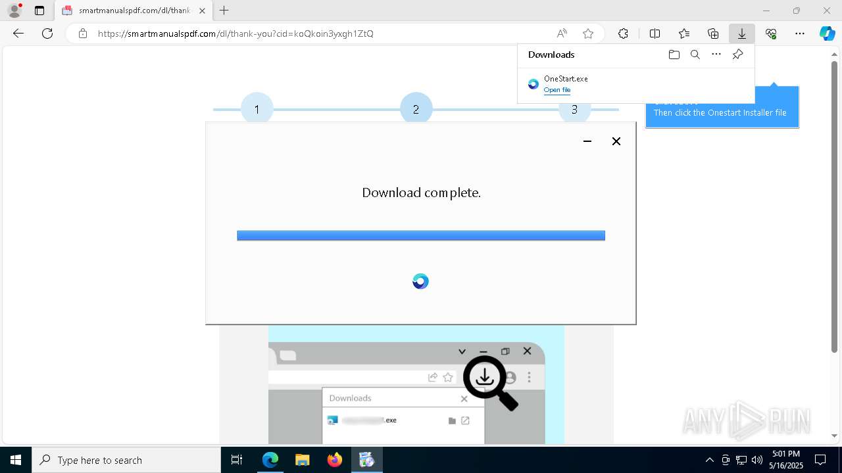Image resolution: width=842 pixels, height=473 pixels.
Task: Minimize the Download complete dialog
Action: click(x=587, y=141)
